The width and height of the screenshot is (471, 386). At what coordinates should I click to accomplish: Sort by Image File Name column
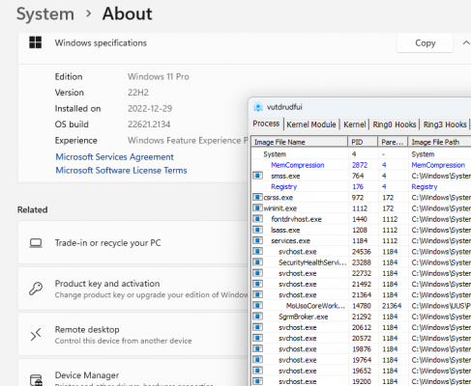[300, 142]
